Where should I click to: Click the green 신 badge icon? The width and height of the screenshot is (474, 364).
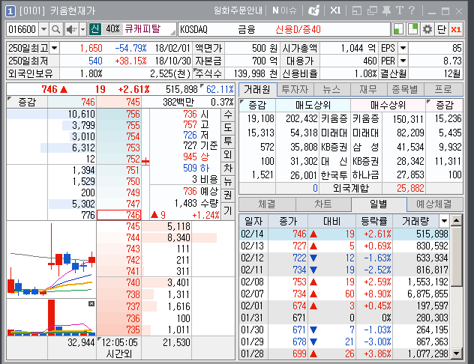coord(94,29)
